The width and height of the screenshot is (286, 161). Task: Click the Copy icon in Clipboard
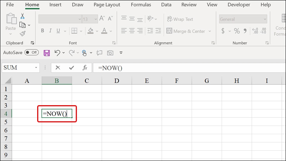pos(23,25)
